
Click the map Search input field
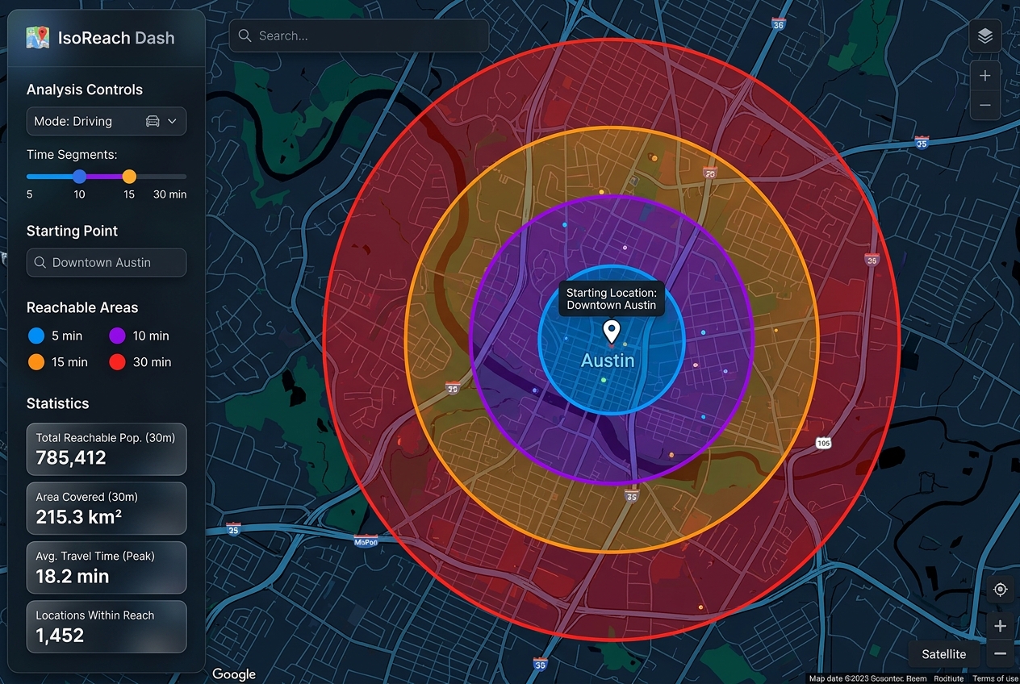(x=359, y=36)
